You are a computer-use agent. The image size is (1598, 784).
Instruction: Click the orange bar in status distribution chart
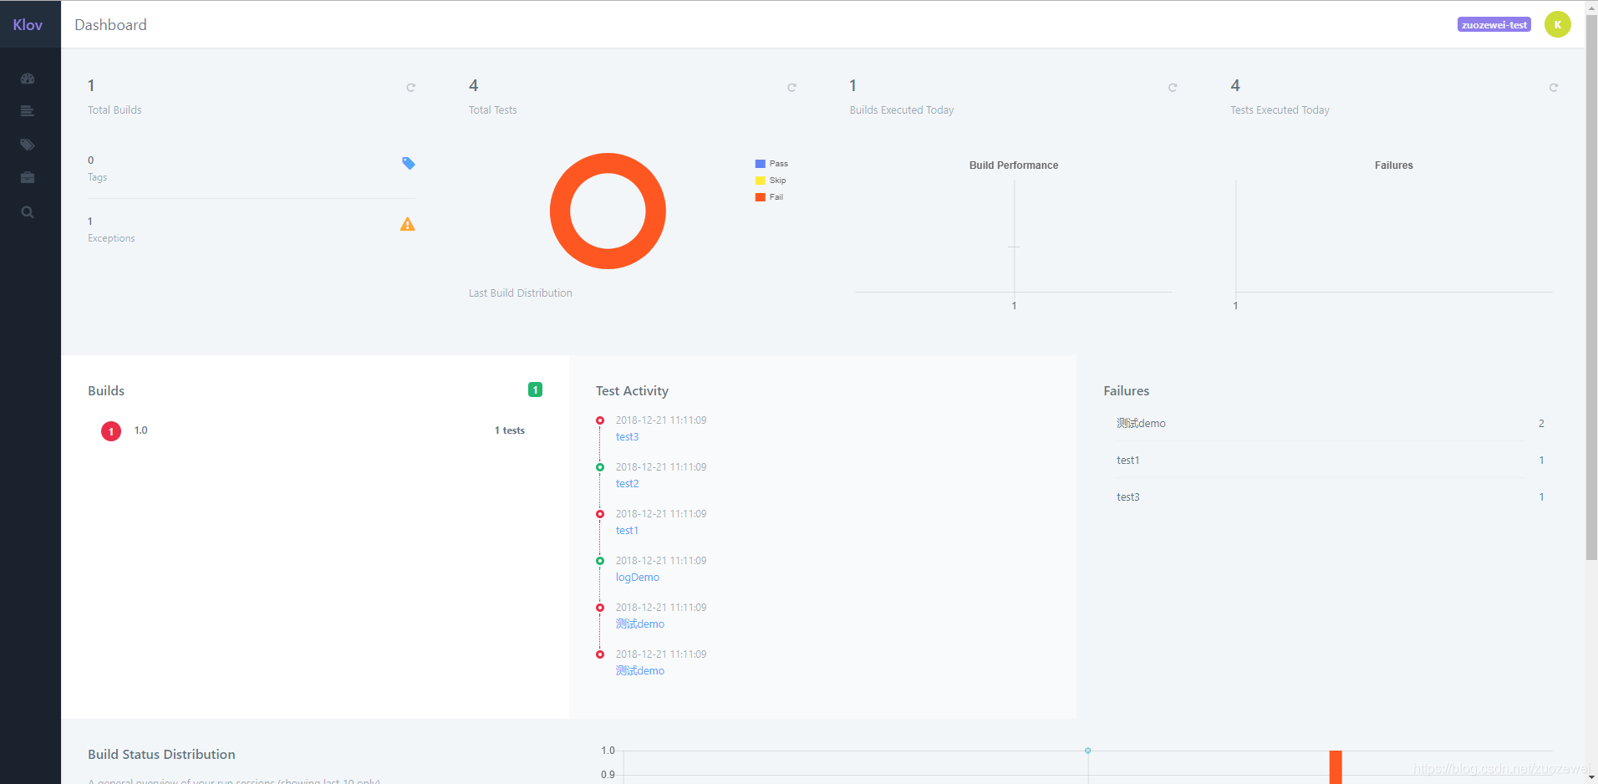[1336, 767]
